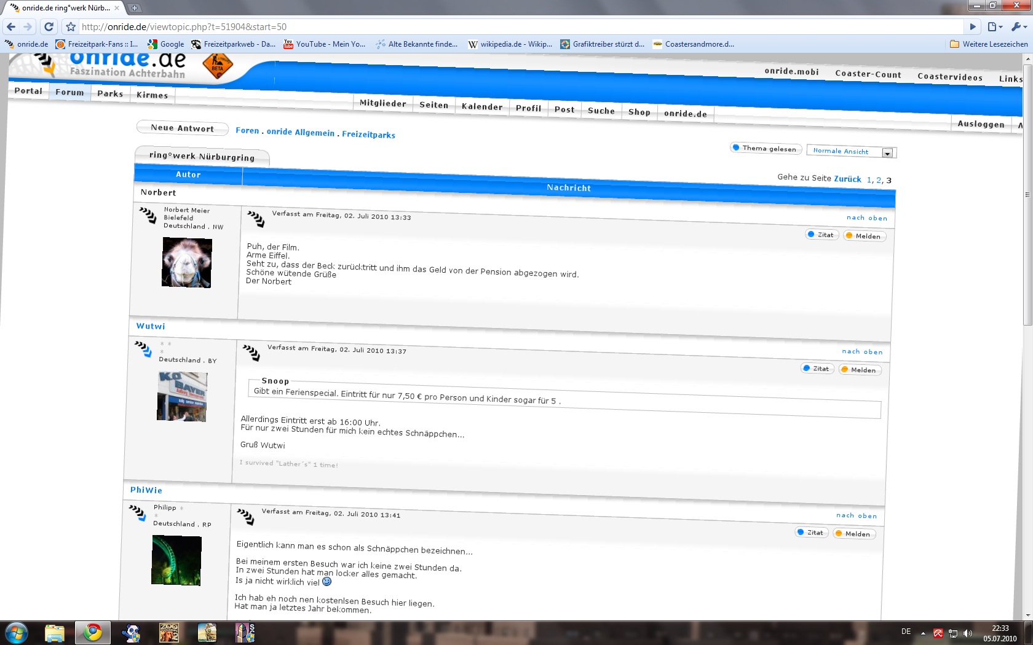Select the Kalender menu item
The height and width of the screenshot is (645, 1033).
[x=481, y=106]
